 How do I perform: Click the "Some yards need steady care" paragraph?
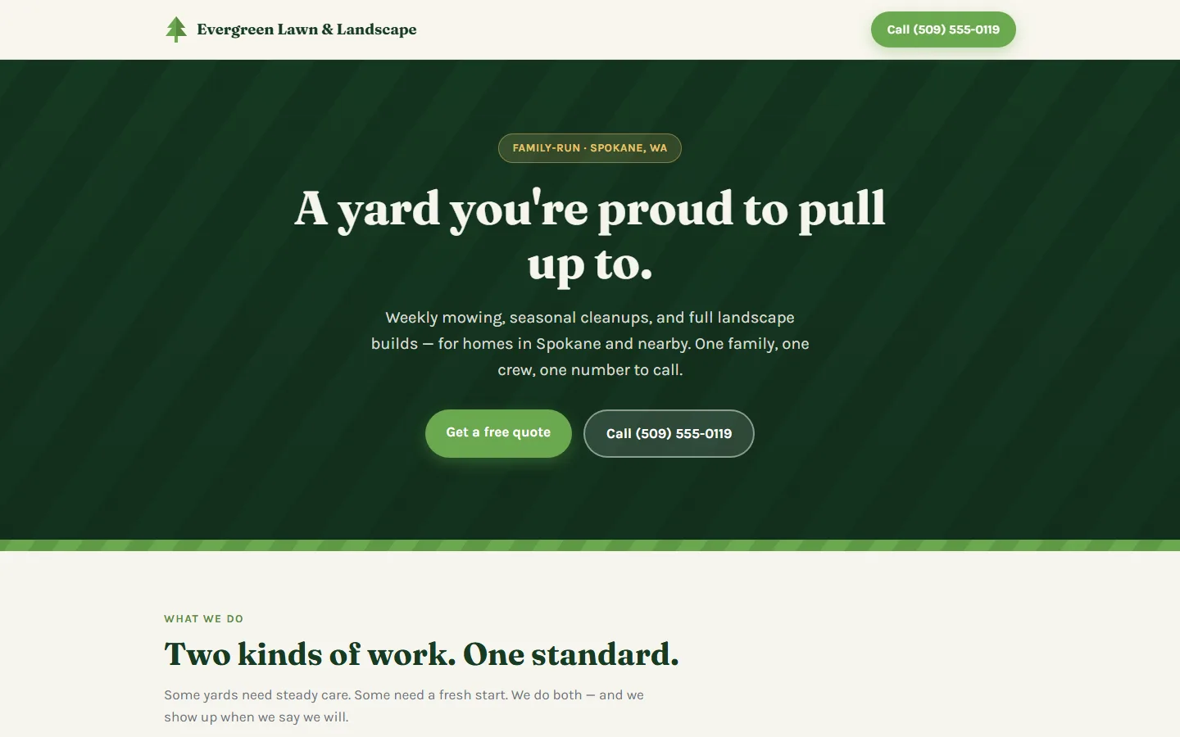point(404,706)
